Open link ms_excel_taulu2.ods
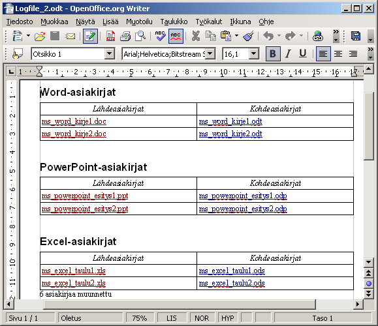 (232, 283)
